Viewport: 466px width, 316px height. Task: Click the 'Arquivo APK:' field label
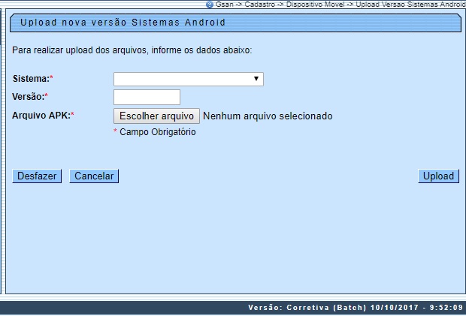[43, 116]
